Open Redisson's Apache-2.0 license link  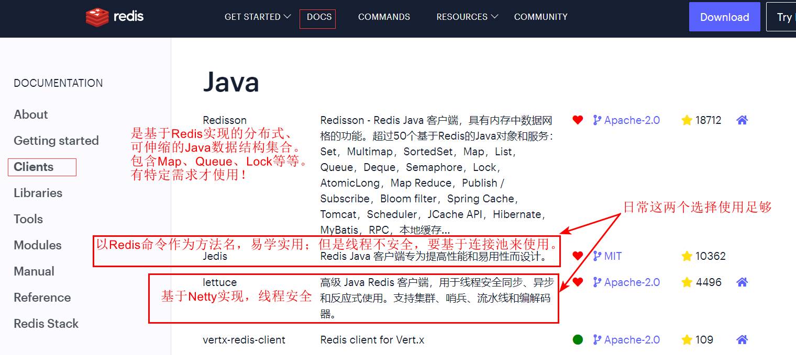[x=632, y=120]
